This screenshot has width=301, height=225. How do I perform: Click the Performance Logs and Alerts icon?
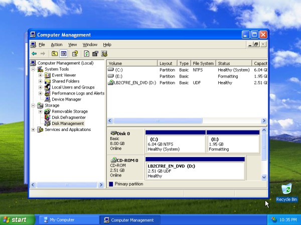pos(48,93)
